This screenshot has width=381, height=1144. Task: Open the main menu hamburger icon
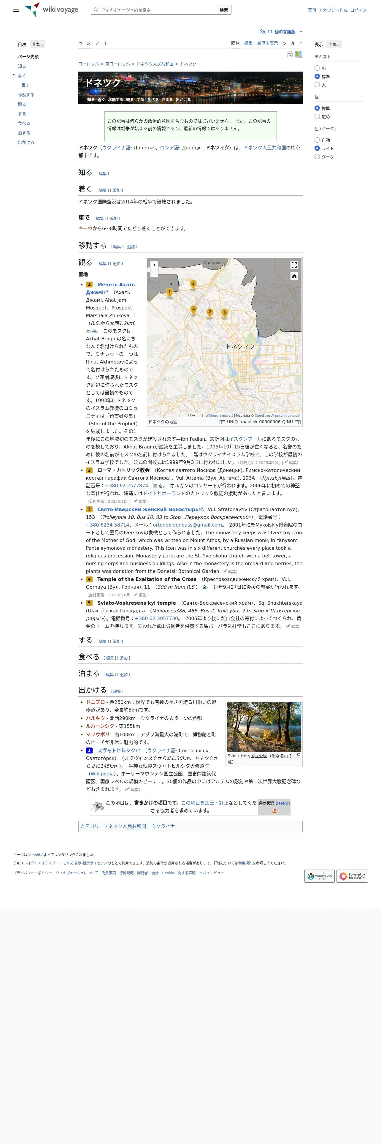(16, 10)
